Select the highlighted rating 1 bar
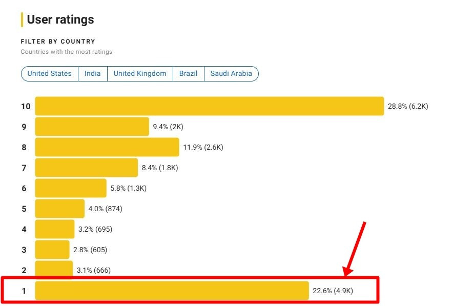 172,291
